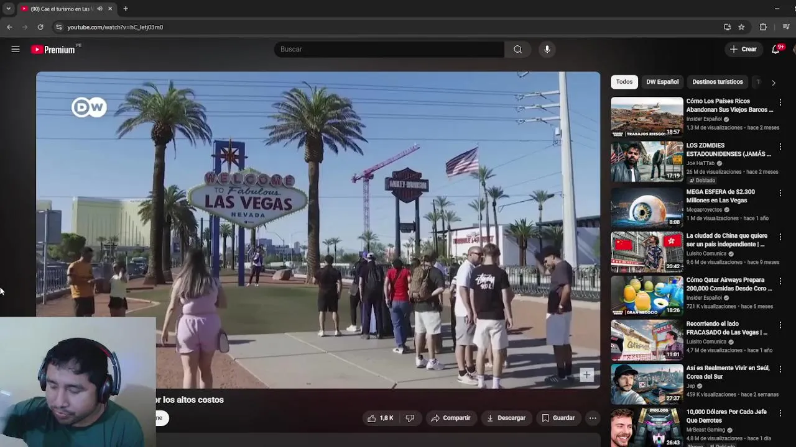Open 'Recorriendo el lado FRACASADO' title
This screenshot has width=796, height=447.
coord(726,328)
